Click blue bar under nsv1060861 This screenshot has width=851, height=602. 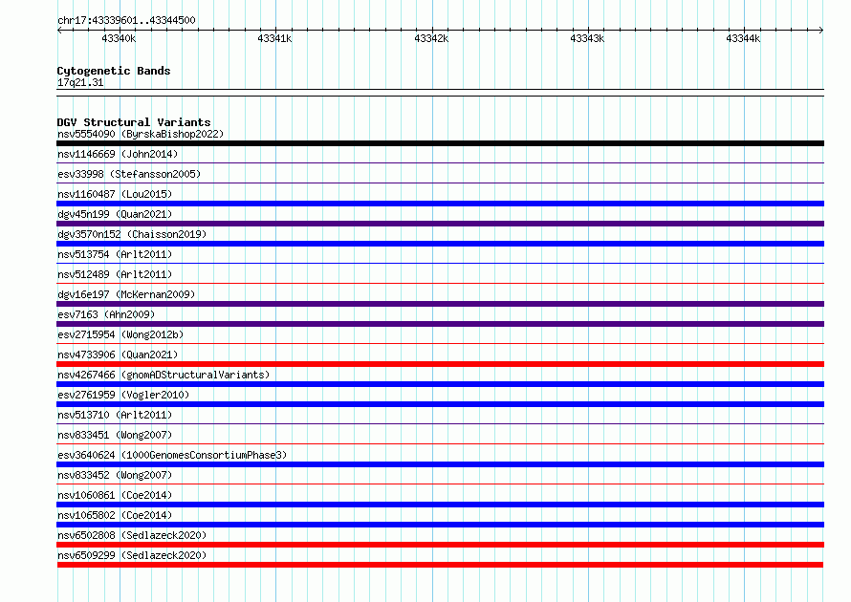coord(440,505)
